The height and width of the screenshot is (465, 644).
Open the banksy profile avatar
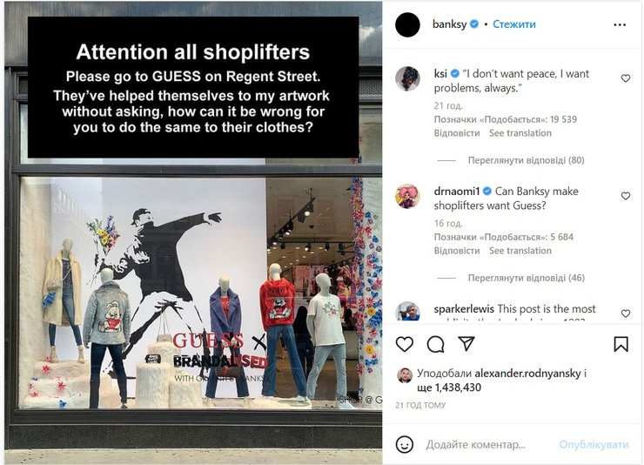407,24
